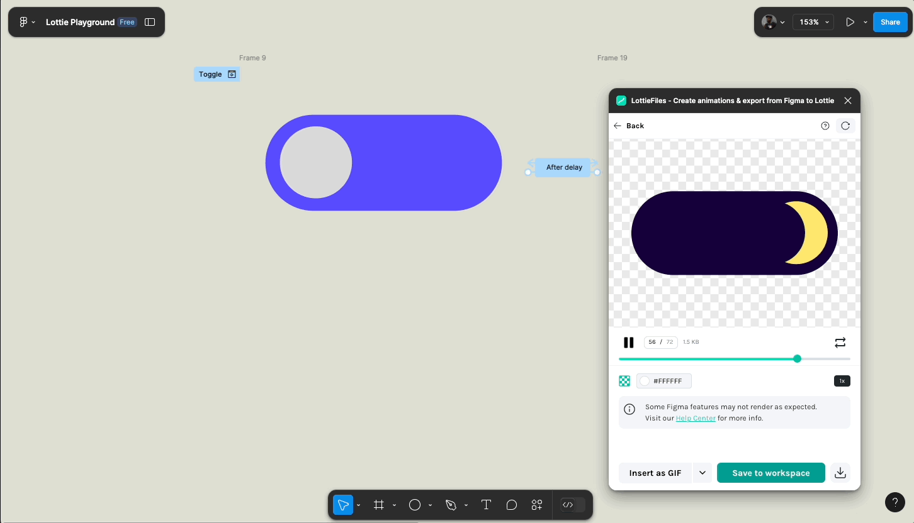This screenshot has width=914, height=523.
Task: Activate the Text tool
Action: [486, 505]
